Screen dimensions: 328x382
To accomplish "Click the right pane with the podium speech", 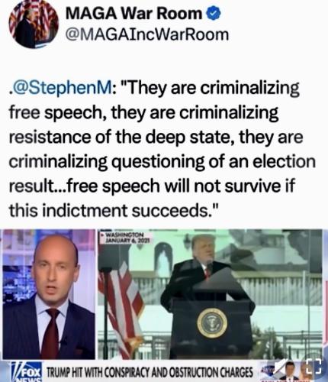I will (210, 295).
